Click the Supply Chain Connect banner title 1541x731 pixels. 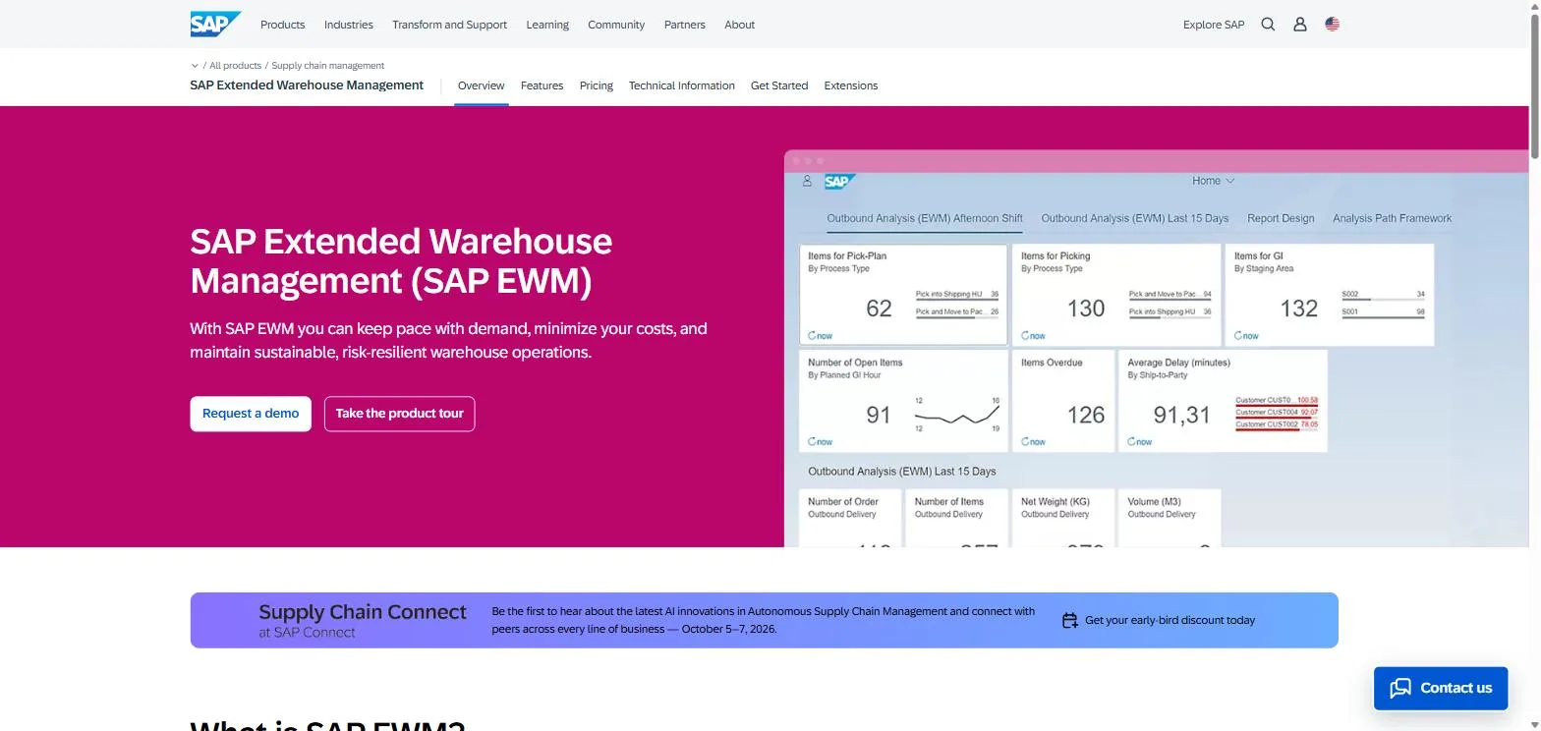[x=363, y=612]
